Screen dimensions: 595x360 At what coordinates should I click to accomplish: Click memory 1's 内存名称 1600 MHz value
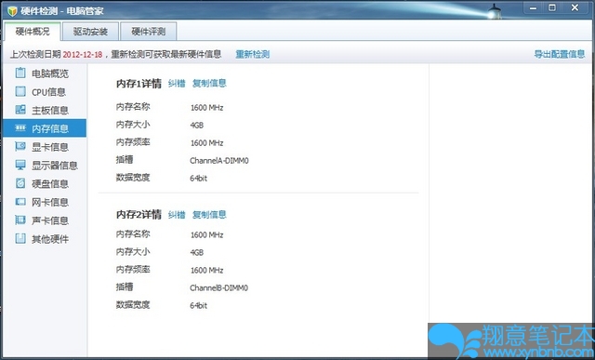(206, 108)
